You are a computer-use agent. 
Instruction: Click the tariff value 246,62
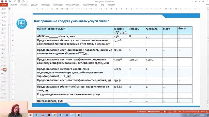[118, 87]
